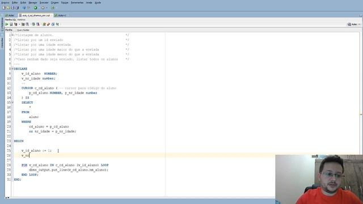Click the blue Undo arrow icon
The image size is (363, 204).
24,8
